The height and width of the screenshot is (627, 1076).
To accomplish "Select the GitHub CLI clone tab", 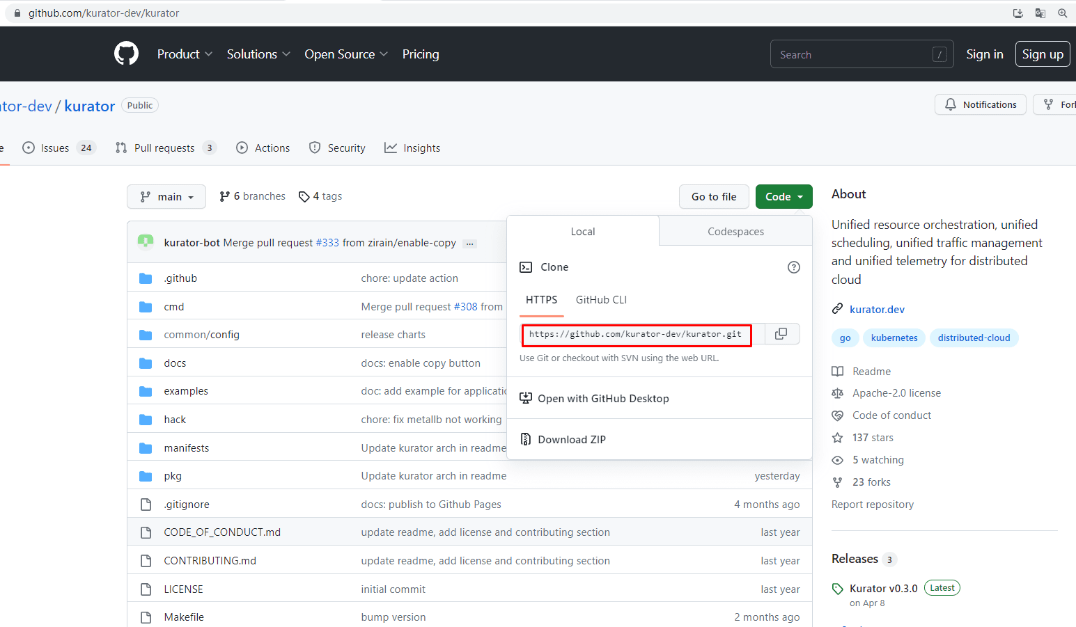I will click(601, 300).
